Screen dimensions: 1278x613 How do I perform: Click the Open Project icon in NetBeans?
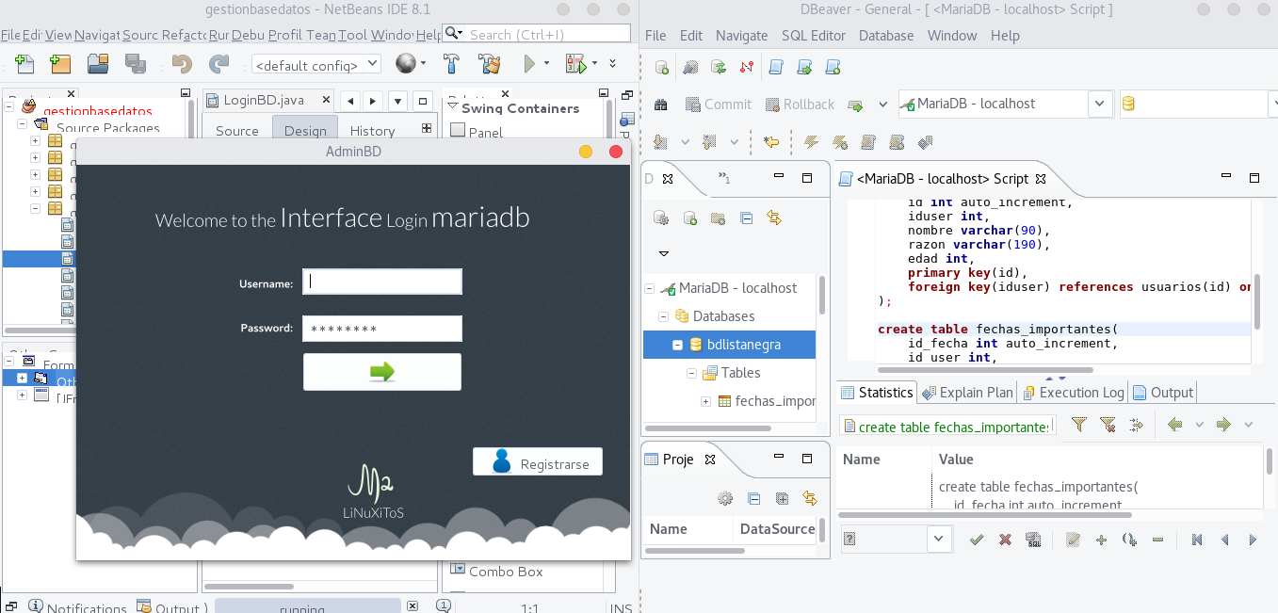(98, 64)
